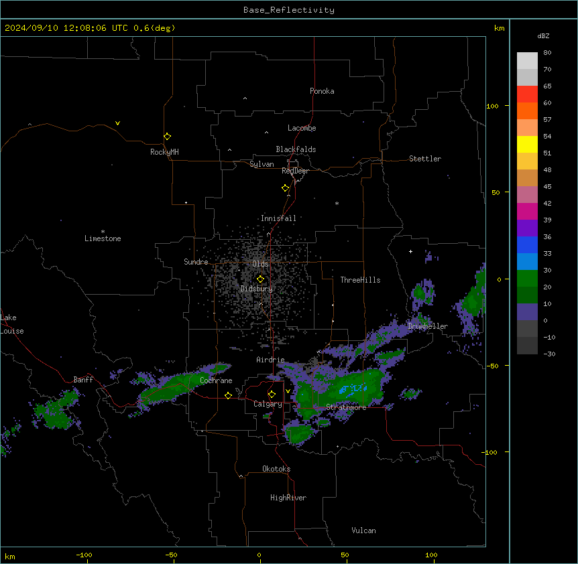Click the Lake Louise label at left edge
The image size is (578, 564).
pyautogui.click(x=12, y=324)
